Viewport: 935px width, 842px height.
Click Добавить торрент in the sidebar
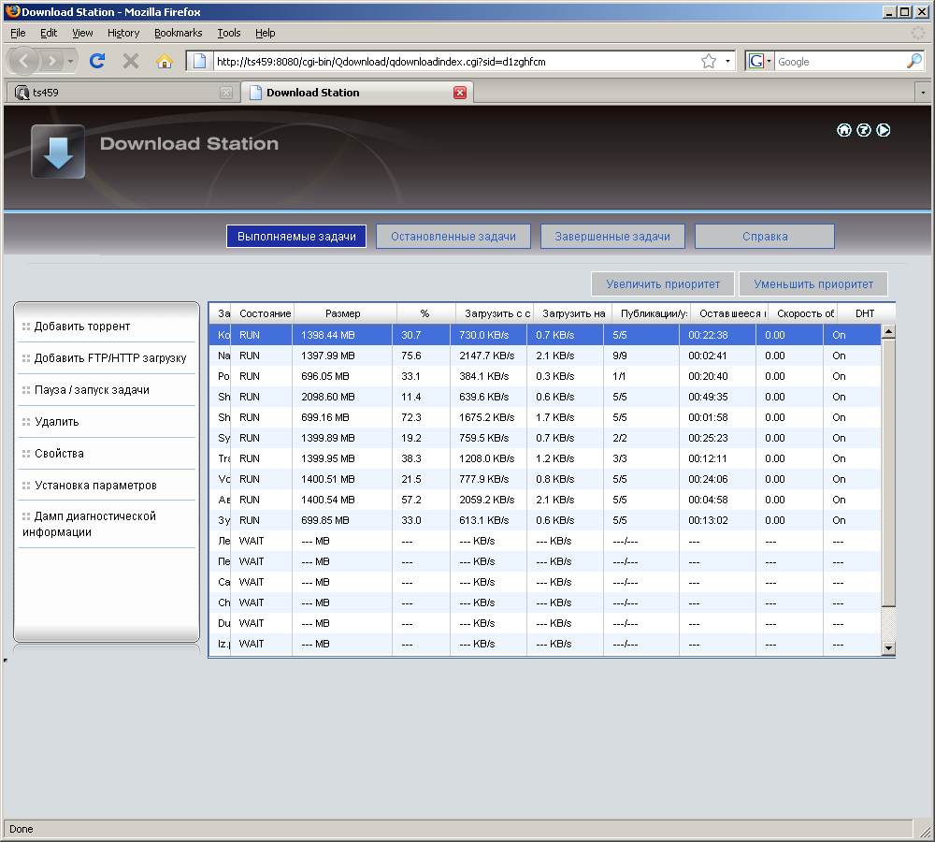82,327
